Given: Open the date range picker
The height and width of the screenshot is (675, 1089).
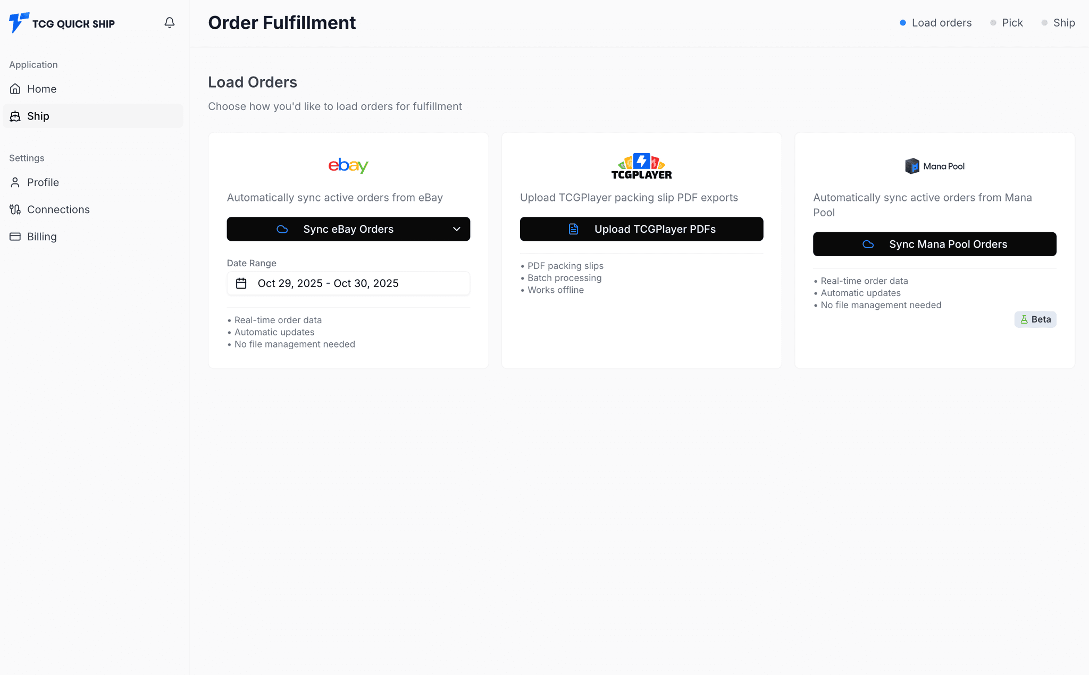Looking at the screenshot, I should pyautogui.click(x=348, y=283).
